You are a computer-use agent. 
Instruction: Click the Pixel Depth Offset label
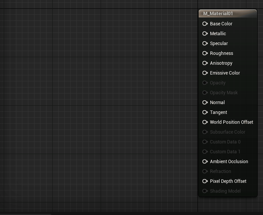coord(228,181)
